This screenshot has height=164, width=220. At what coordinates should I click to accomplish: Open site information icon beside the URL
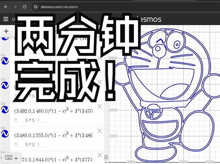pos(36,7)
